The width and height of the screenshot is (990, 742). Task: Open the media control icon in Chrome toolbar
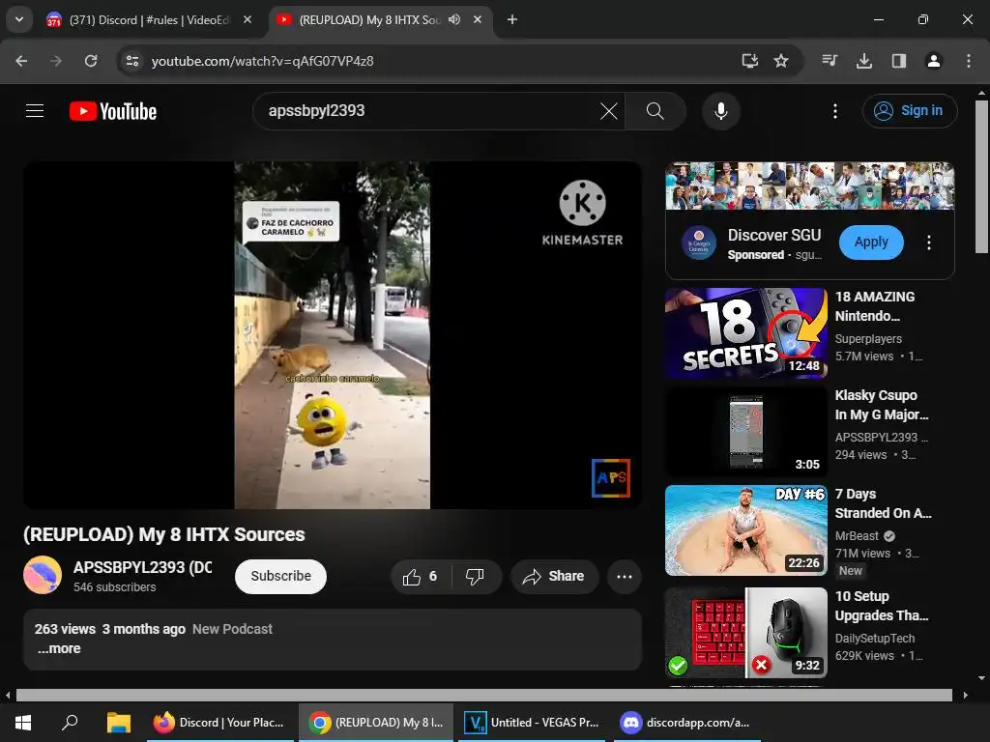[x=830, y=61]
